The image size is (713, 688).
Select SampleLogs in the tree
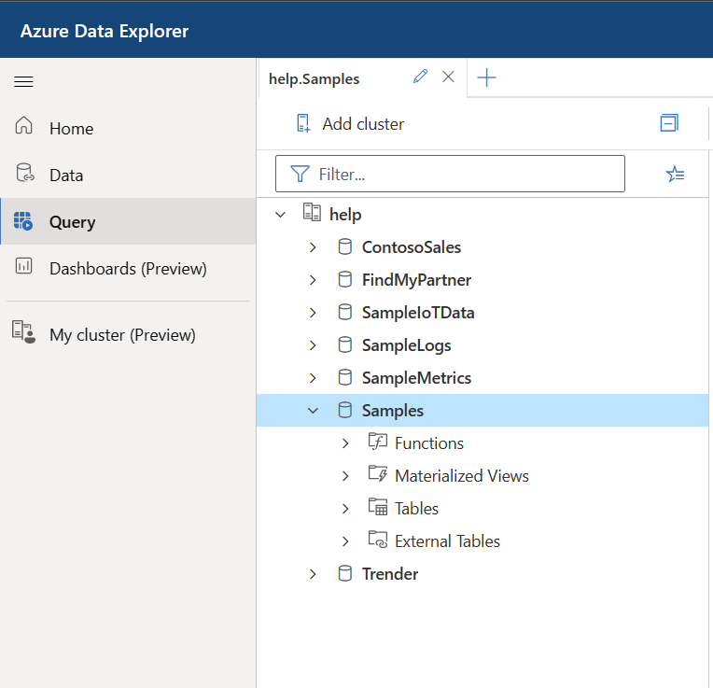pos(406,345)
